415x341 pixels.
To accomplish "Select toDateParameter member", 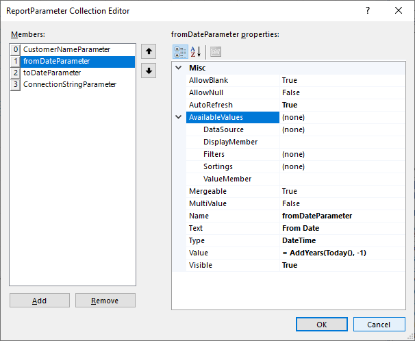I will coord(52,73).
